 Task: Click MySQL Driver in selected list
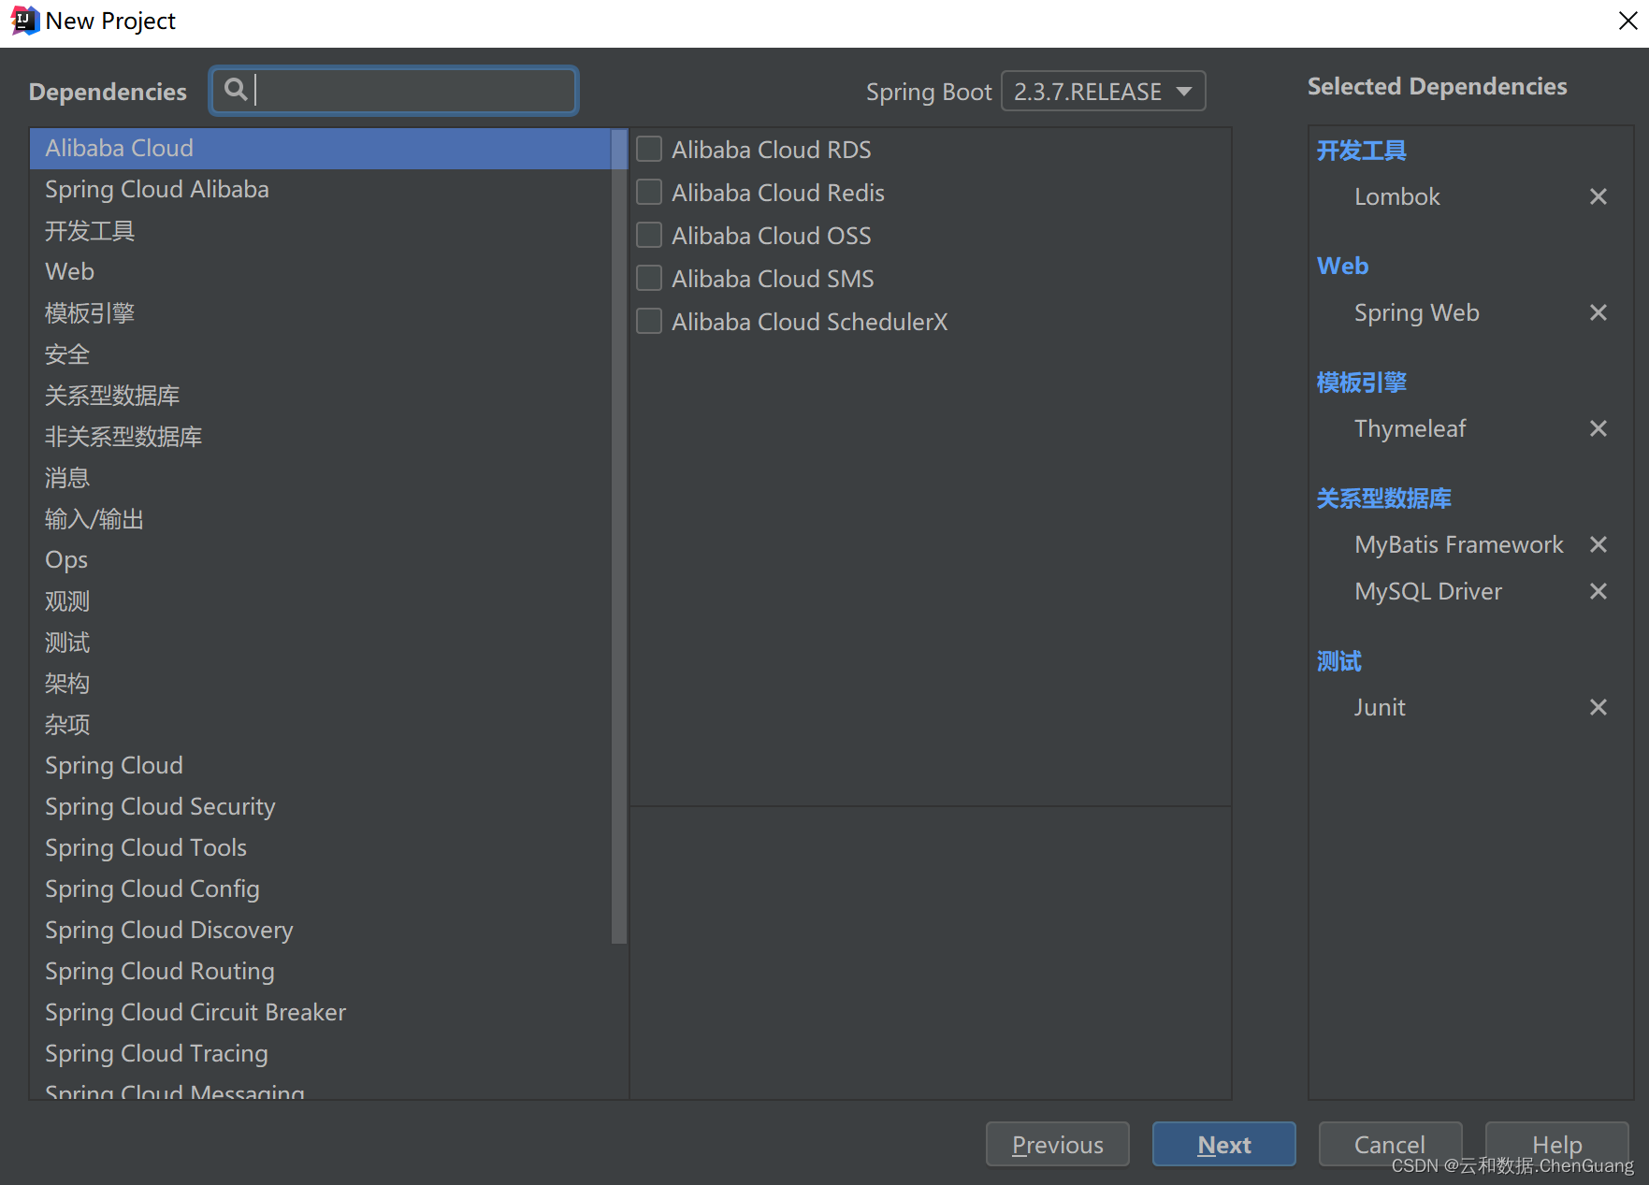(1428, 591)
